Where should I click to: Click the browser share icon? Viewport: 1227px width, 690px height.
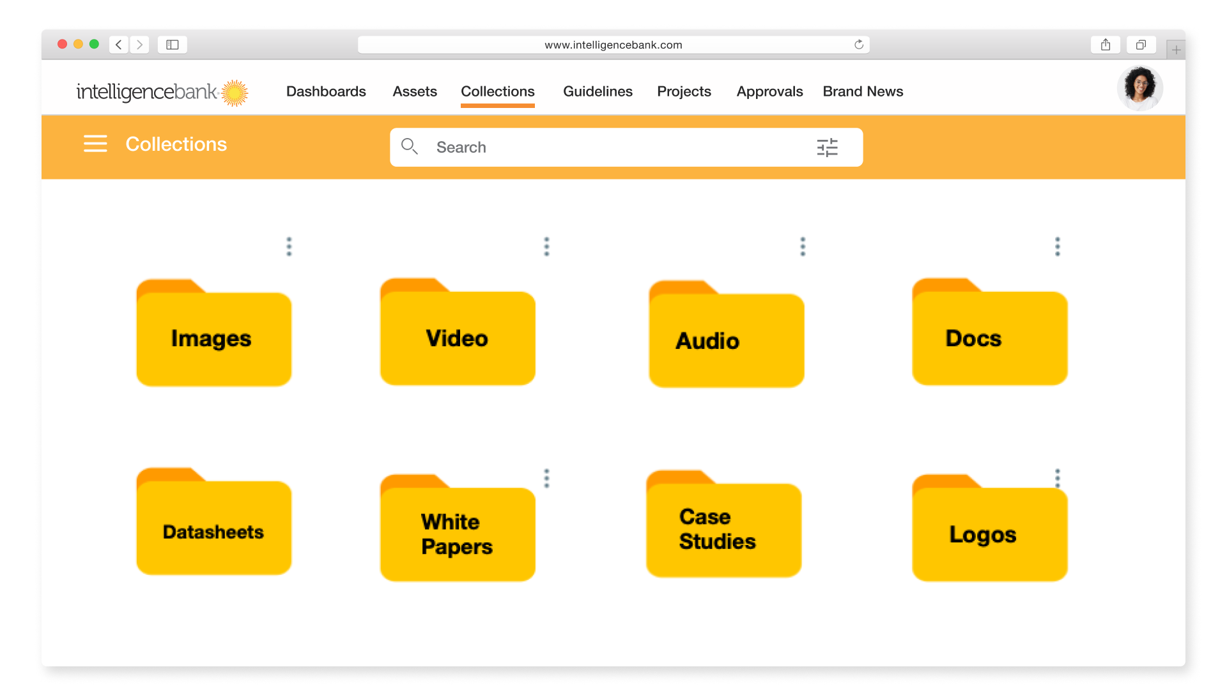[1106, 45]
